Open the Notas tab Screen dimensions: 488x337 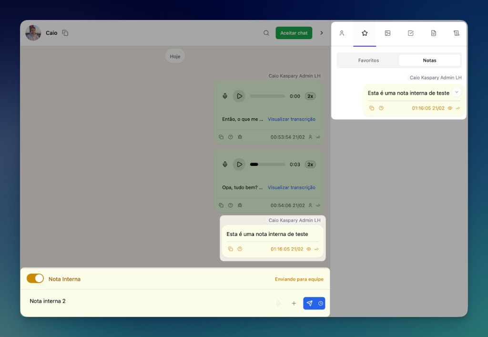[x=429, y=60]
